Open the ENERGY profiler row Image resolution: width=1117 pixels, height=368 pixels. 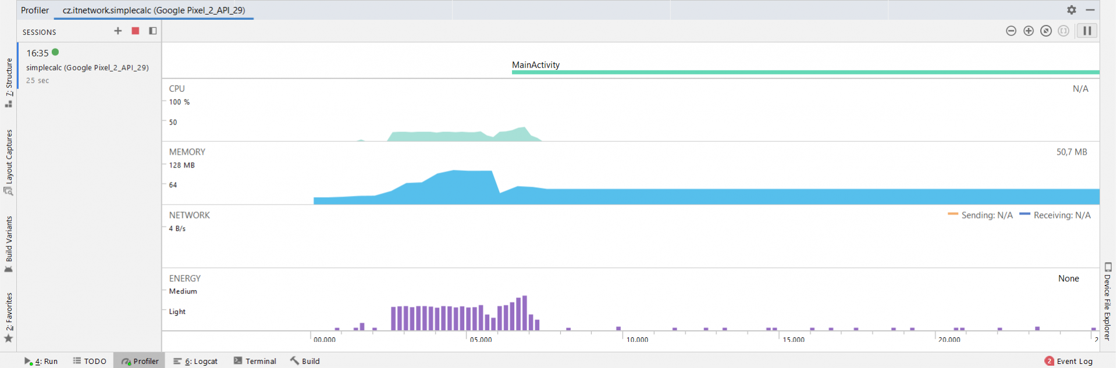point(631,300)
